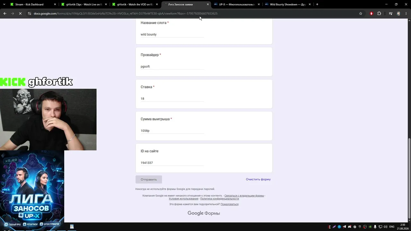Viewport: 411px width, 231px height.
Task: Open the red hand ad-blocker extension
Action: 372,13
